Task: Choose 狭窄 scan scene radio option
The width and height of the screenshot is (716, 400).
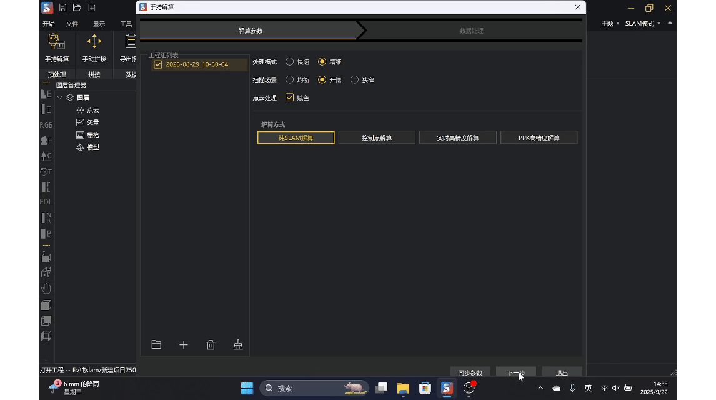Action: (355, 80)
